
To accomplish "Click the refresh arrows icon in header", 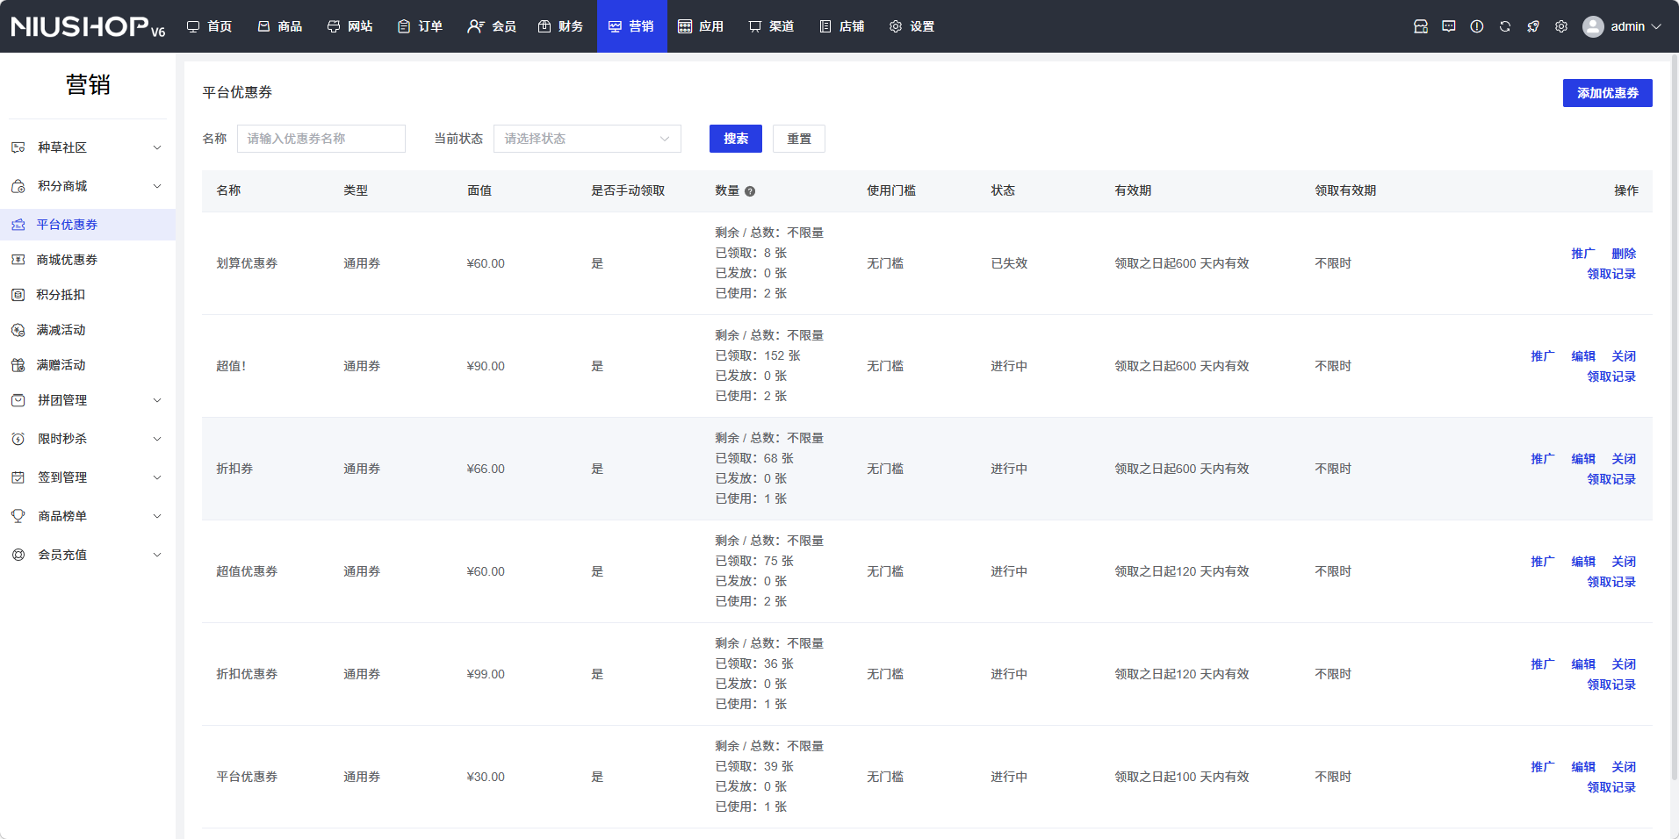I will (1505, 26).
